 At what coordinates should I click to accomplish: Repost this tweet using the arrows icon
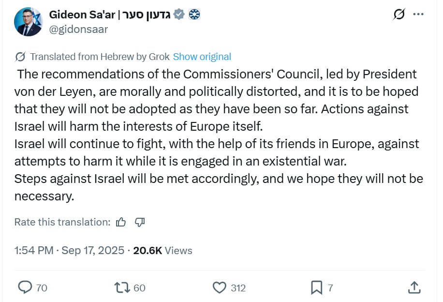pyautogui.click(x=122, y=287)
